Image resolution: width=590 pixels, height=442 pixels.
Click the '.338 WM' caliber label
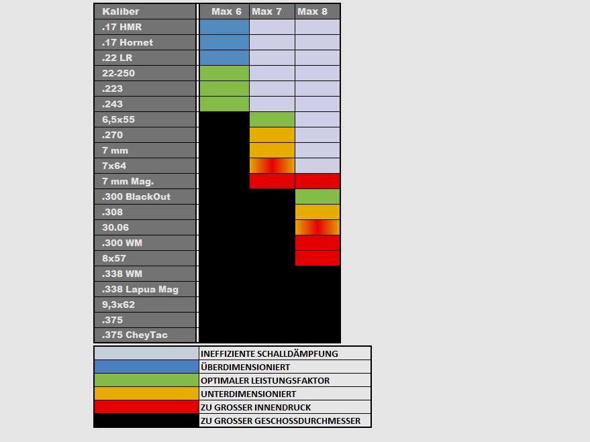click(122, 274)
